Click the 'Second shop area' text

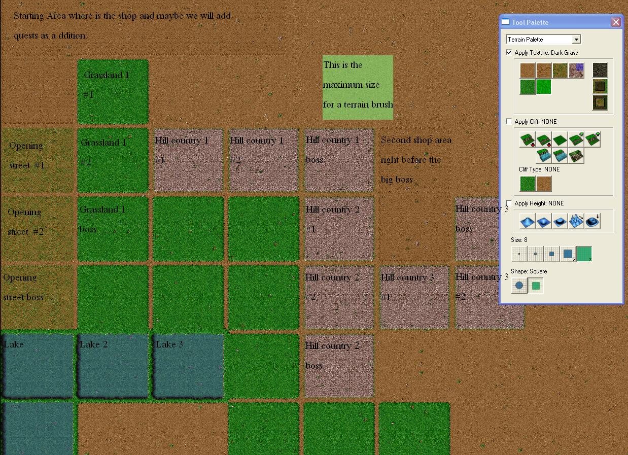click(416, 159)
